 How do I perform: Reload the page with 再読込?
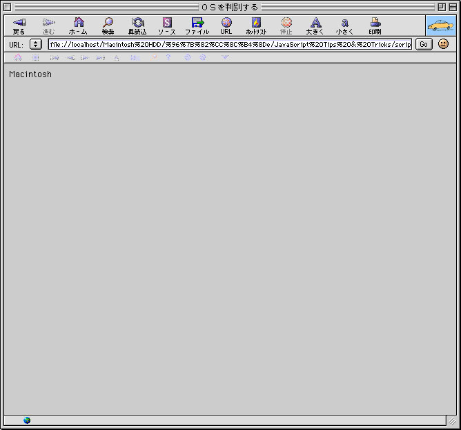137,25
